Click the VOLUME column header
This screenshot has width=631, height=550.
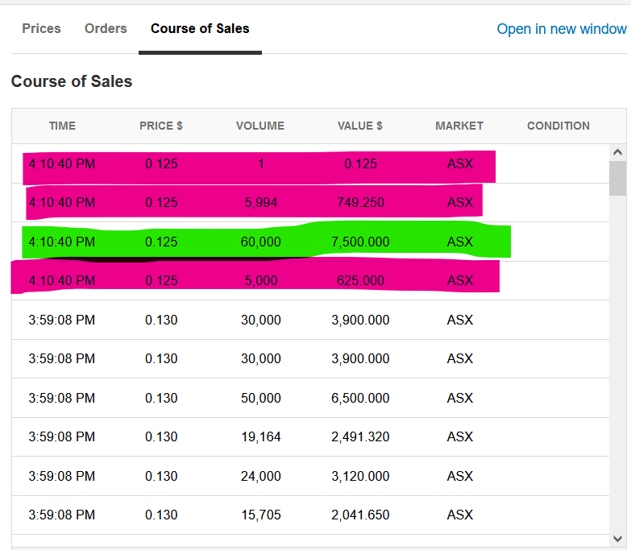(260, 126)
